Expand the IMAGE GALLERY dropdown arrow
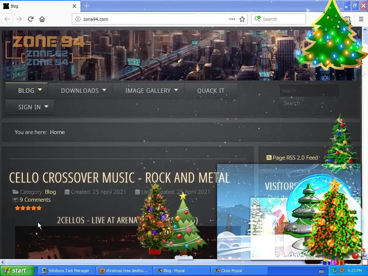The height and width of the screenshot is (276, 368). point(176,90)
